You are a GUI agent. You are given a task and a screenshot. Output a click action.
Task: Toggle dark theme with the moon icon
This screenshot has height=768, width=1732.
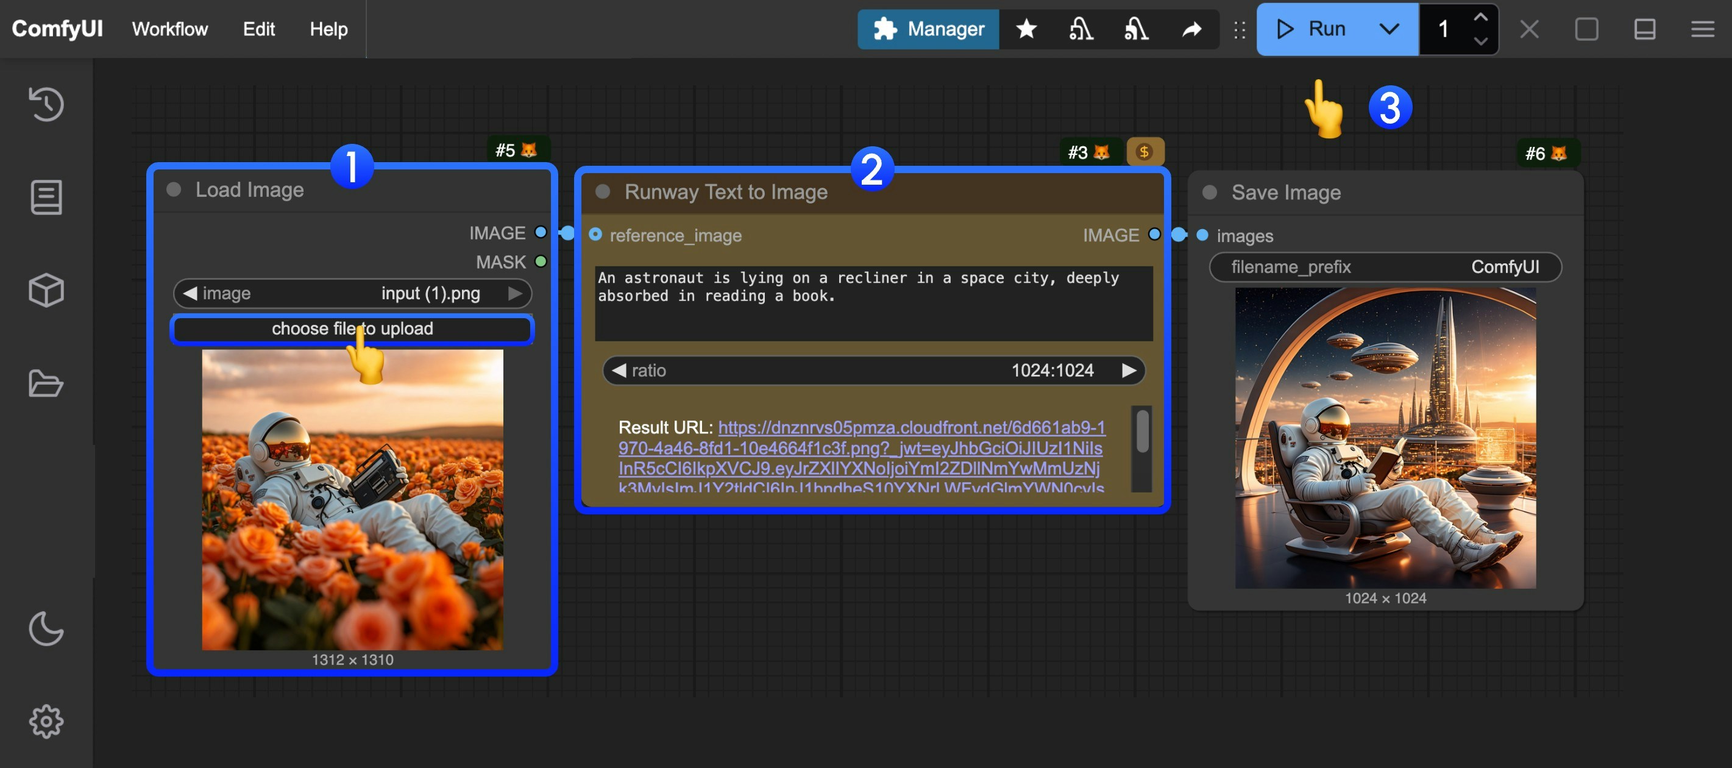[46, 630]
